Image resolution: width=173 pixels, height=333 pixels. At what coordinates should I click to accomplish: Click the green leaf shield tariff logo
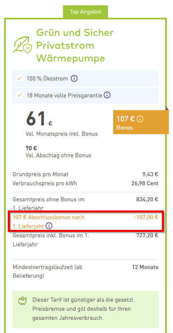click(23, 45)
